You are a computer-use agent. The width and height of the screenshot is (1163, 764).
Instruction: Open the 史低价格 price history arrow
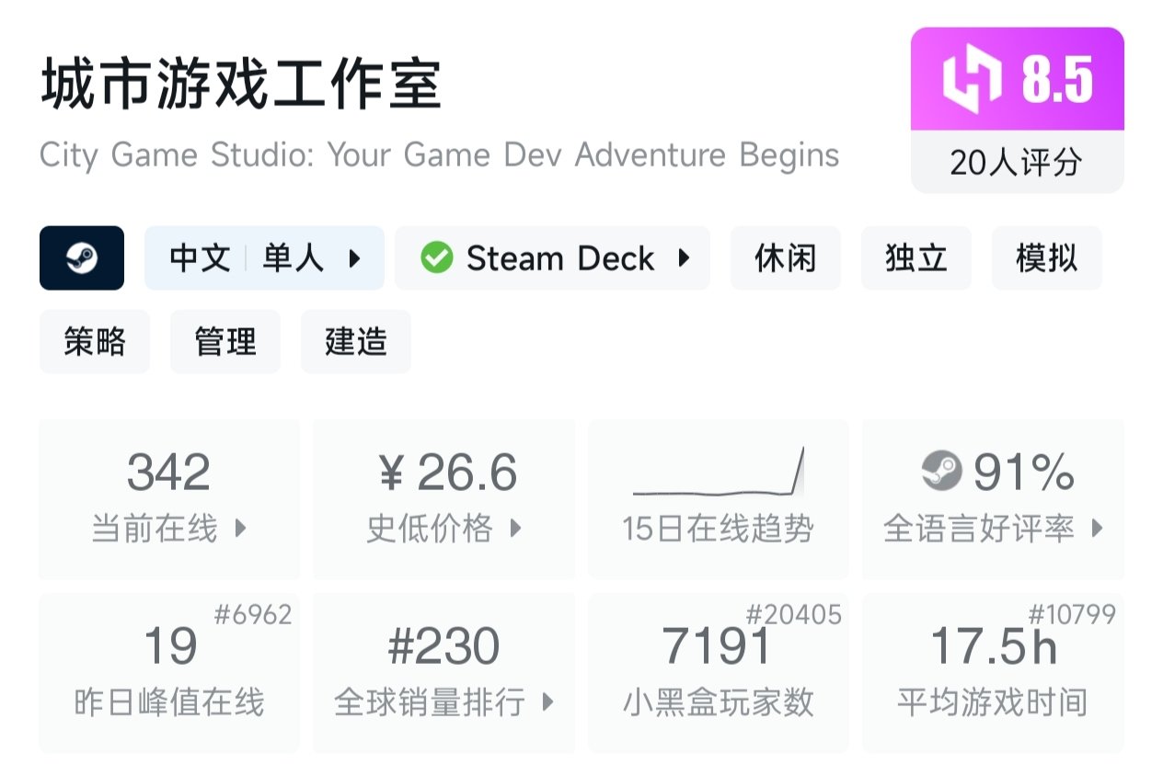(x=515, y=529)
